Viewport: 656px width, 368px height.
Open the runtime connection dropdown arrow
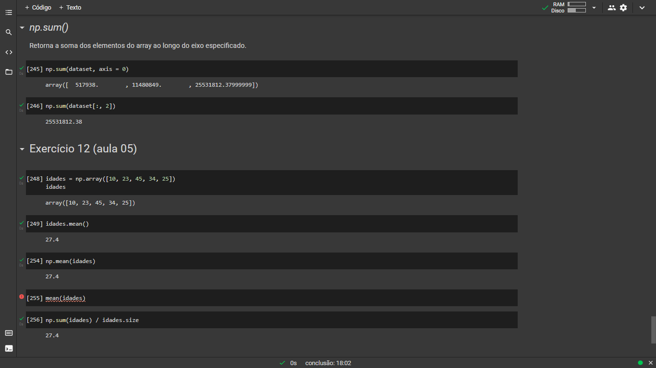pyautogui.click(x=594, y=8)
